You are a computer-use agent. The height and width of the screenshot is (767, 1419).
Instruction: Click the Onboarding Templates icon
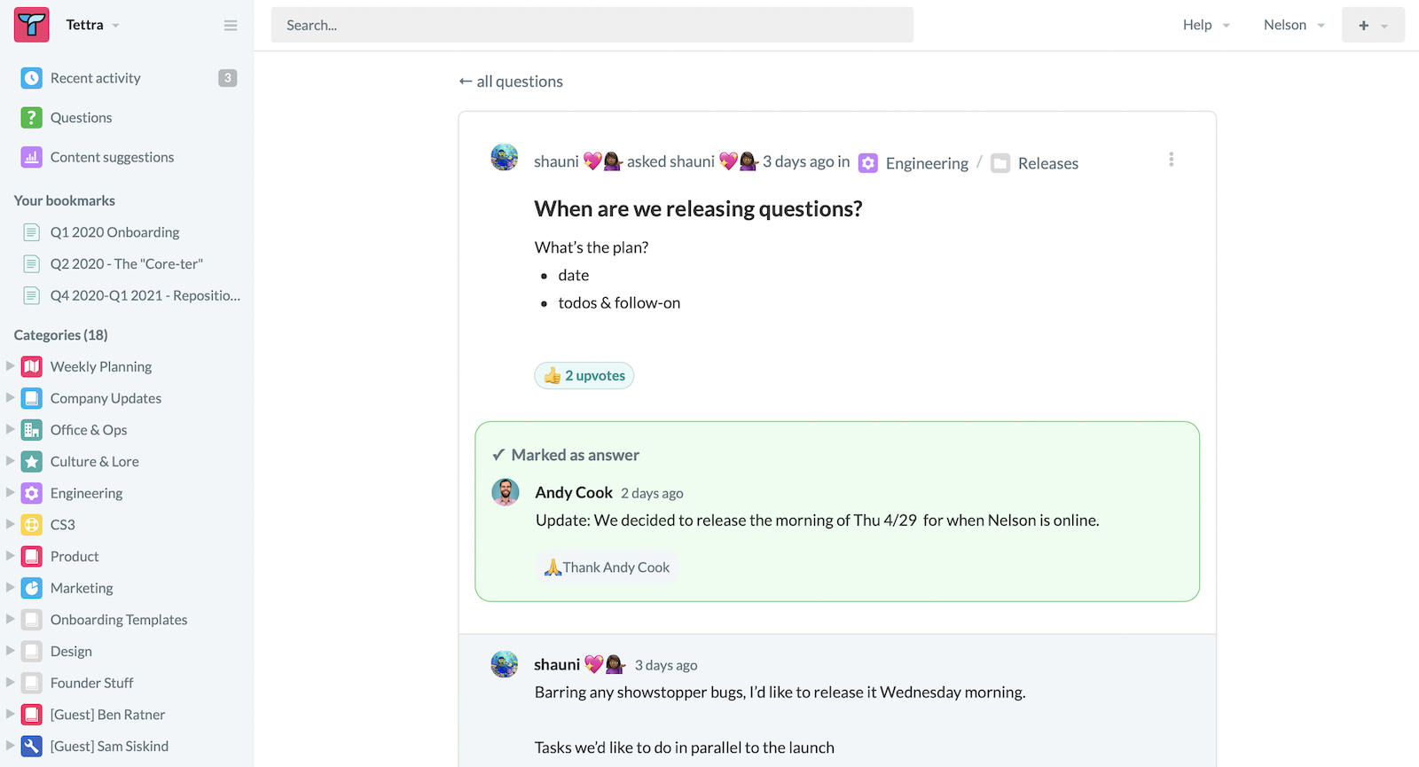(x=32, y=620)
